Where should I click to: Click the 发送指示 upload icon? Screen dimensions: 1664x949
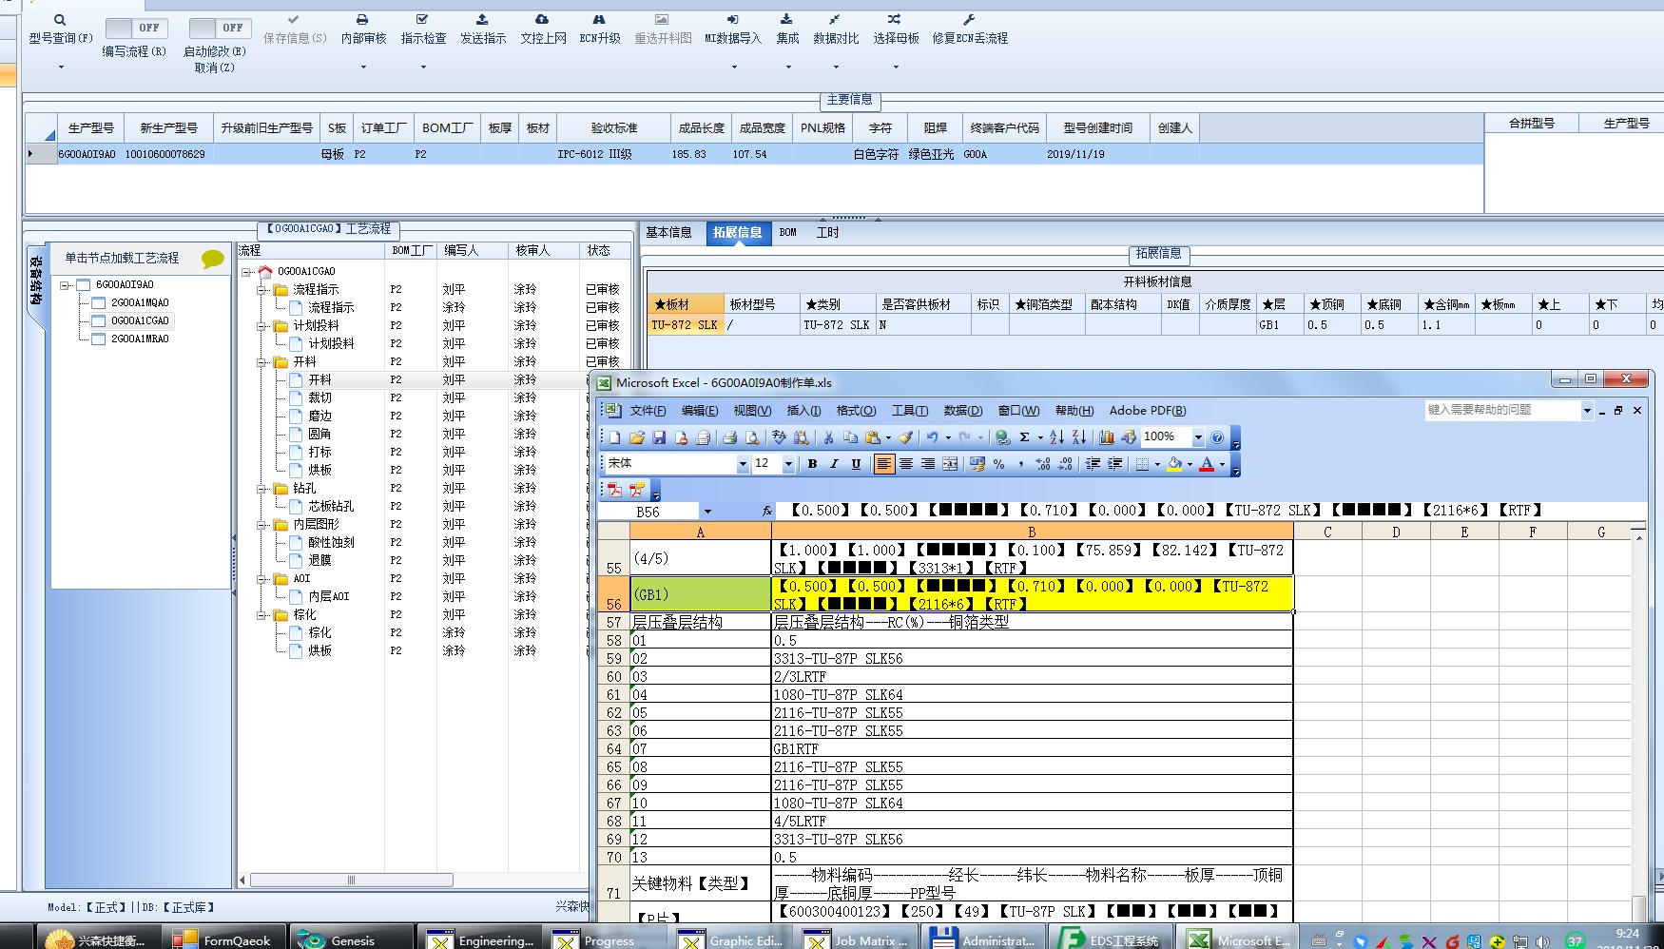click(482, 19)
